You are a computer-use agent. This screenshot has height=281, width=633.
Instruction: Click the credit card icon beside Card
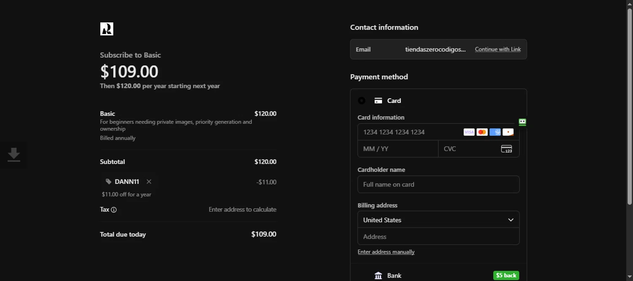click(x=378, y=101)
